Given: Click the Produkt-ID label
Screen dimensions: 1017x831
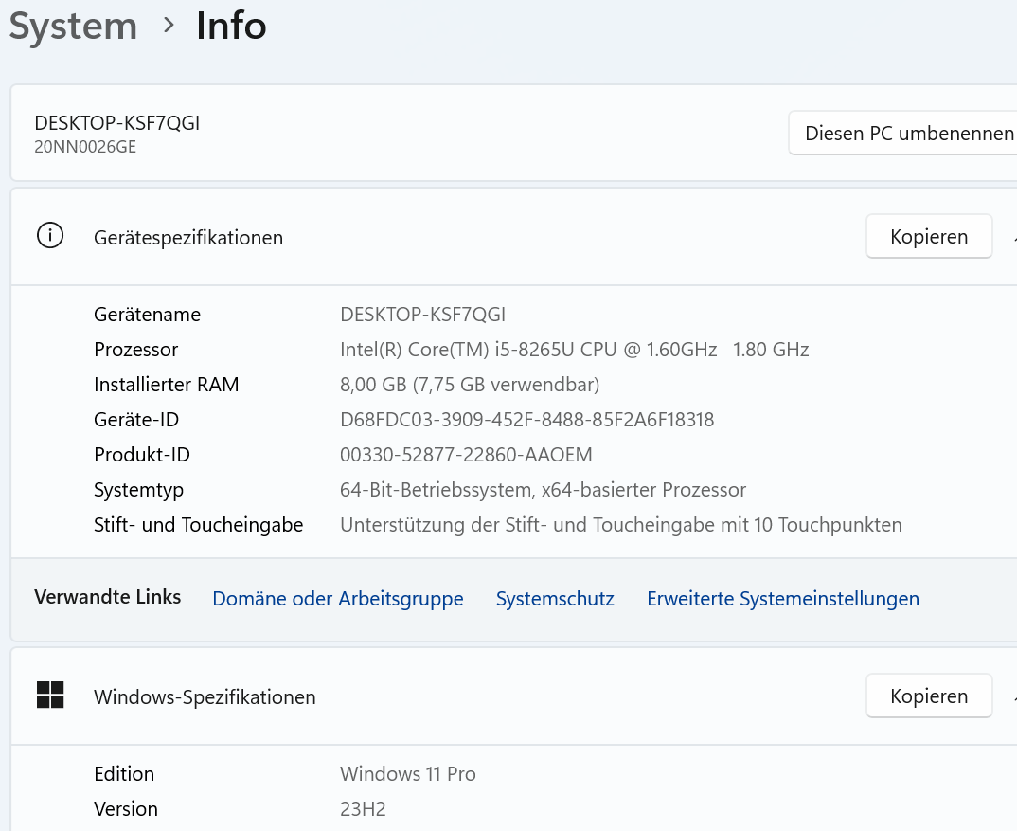Looking at the screenshot, I should [142, 455].
